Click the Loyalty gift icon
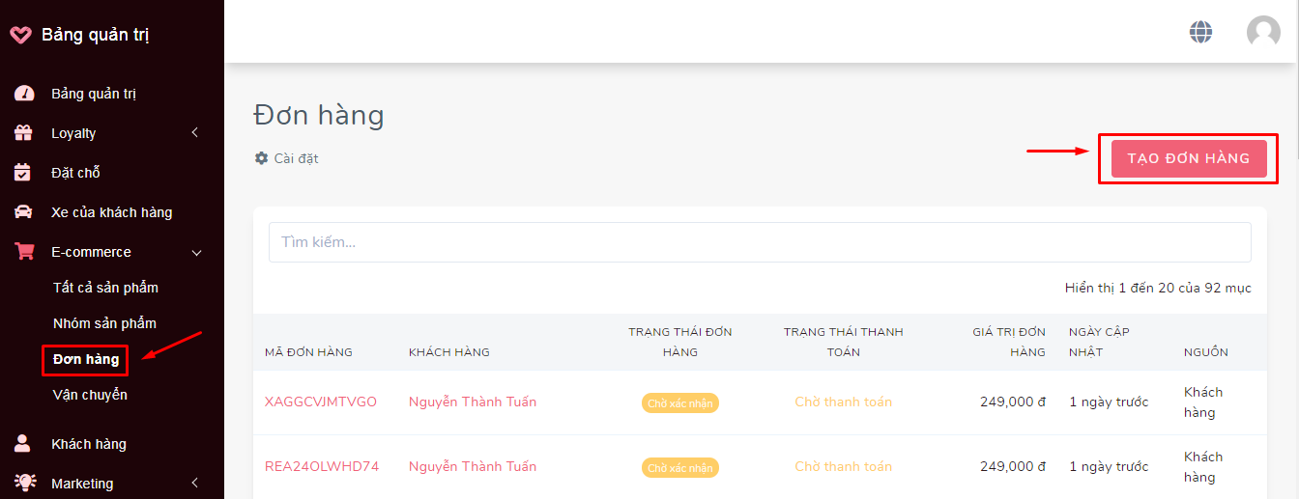The image size is (1299, 499). tap(23, 133)
